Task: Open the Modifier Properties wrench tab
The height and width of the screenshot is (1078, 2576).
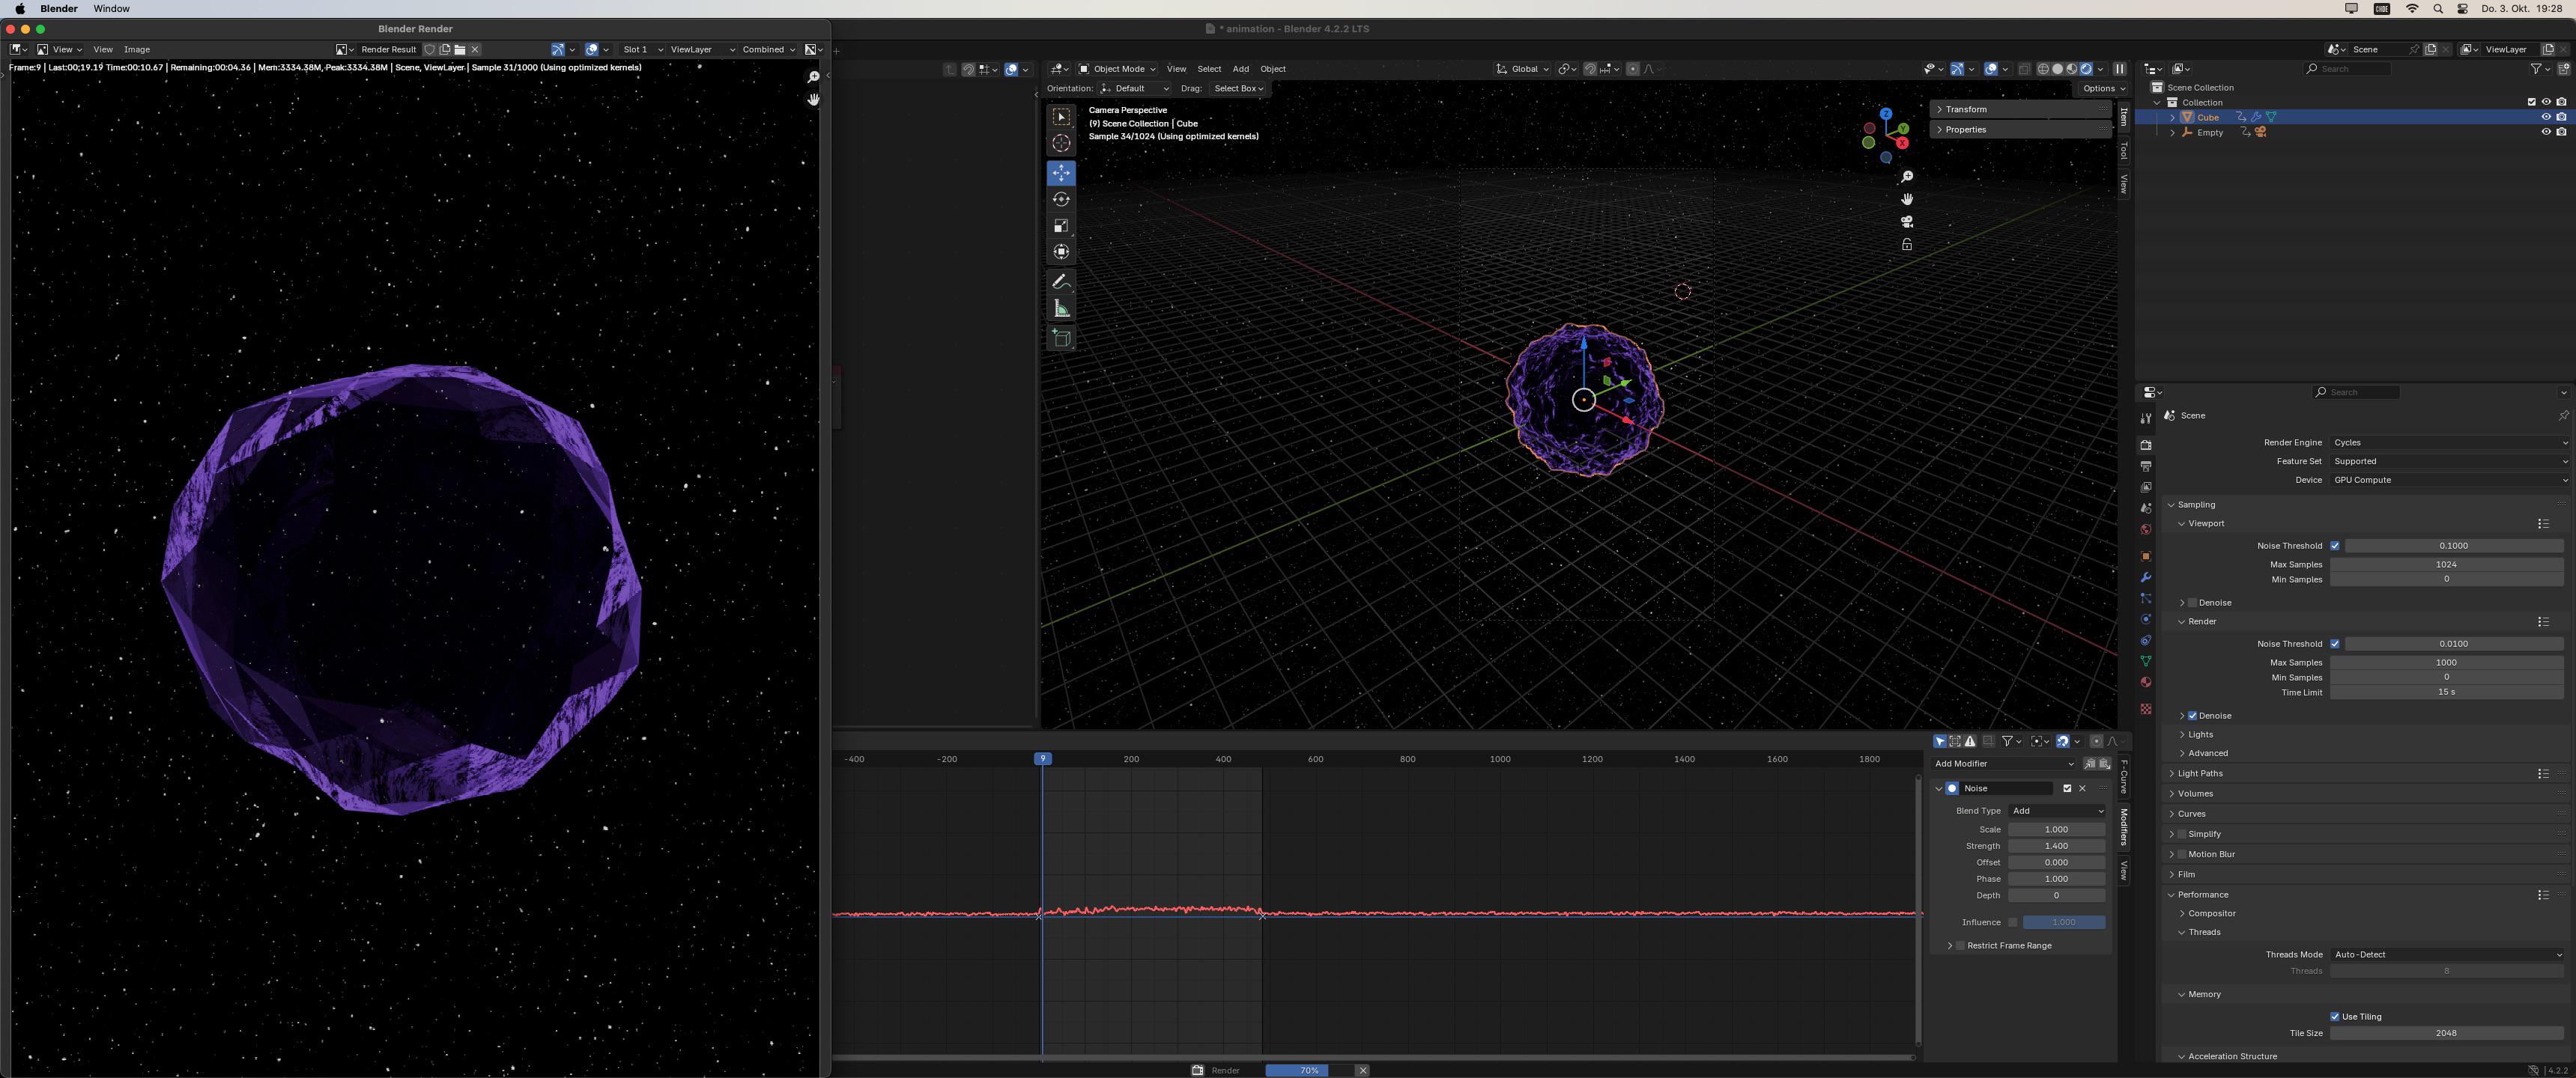Action: tap(2146, 577)
